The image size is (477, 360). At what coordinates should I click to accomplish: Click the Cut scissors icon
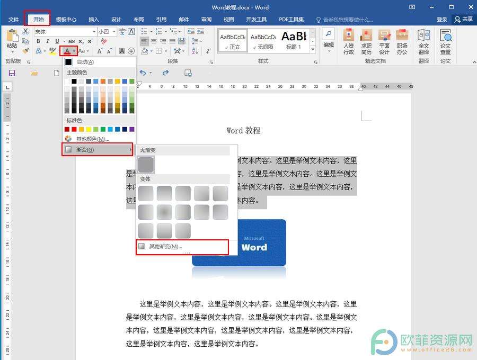pyautogui.click(x=25, y=32)
